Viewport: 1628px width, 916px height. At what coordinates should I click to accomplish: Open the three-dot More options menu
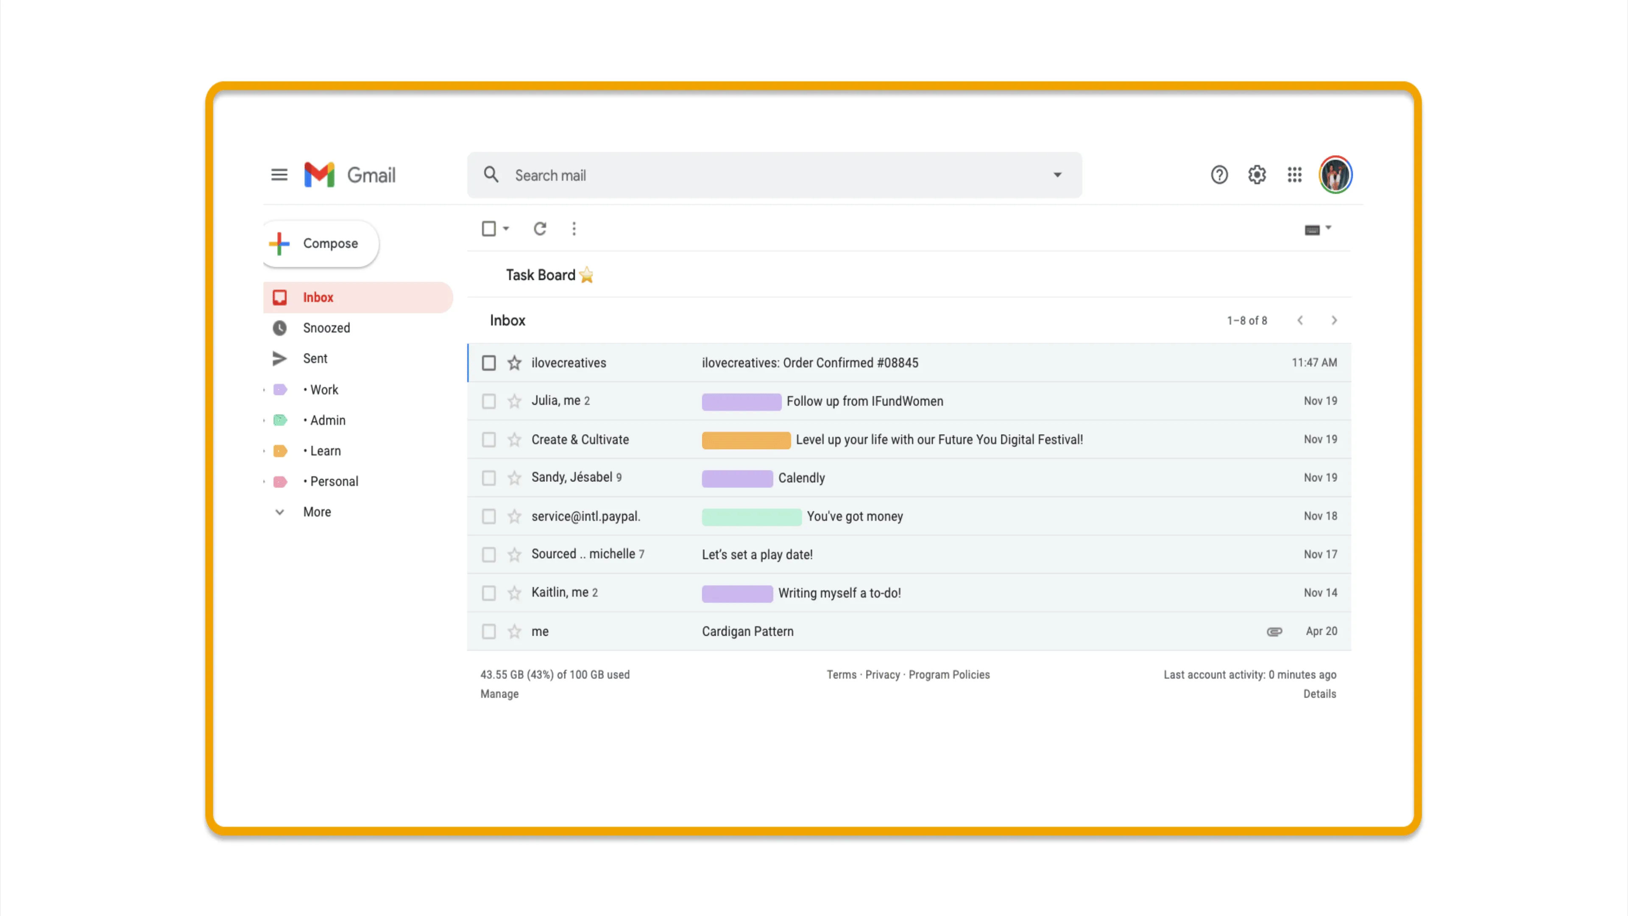coord(574,228)
